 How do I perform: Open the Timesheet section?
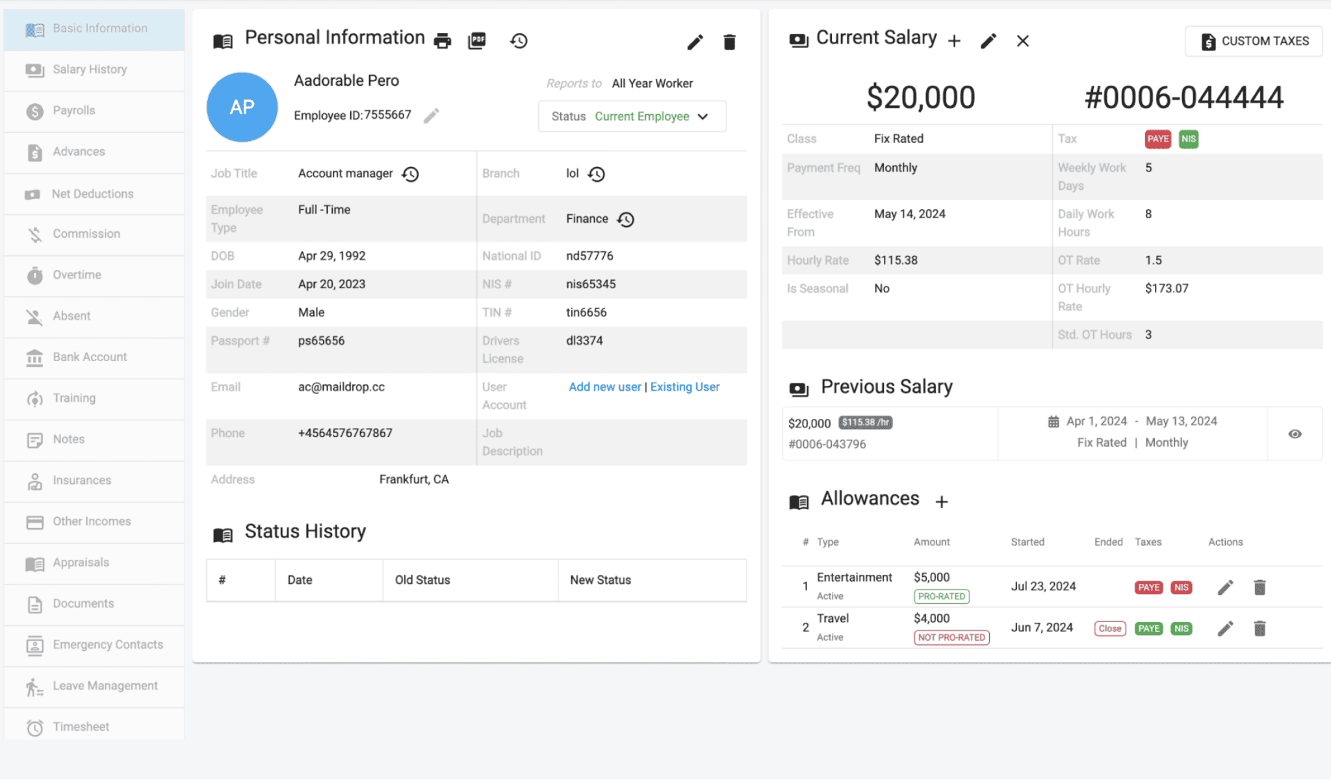click(81, 726)
